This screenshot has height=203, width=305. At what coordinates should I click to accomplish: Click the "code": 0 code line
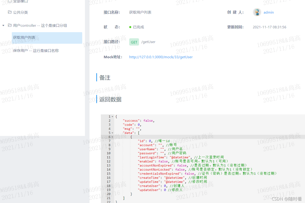(x=132, y=125)
